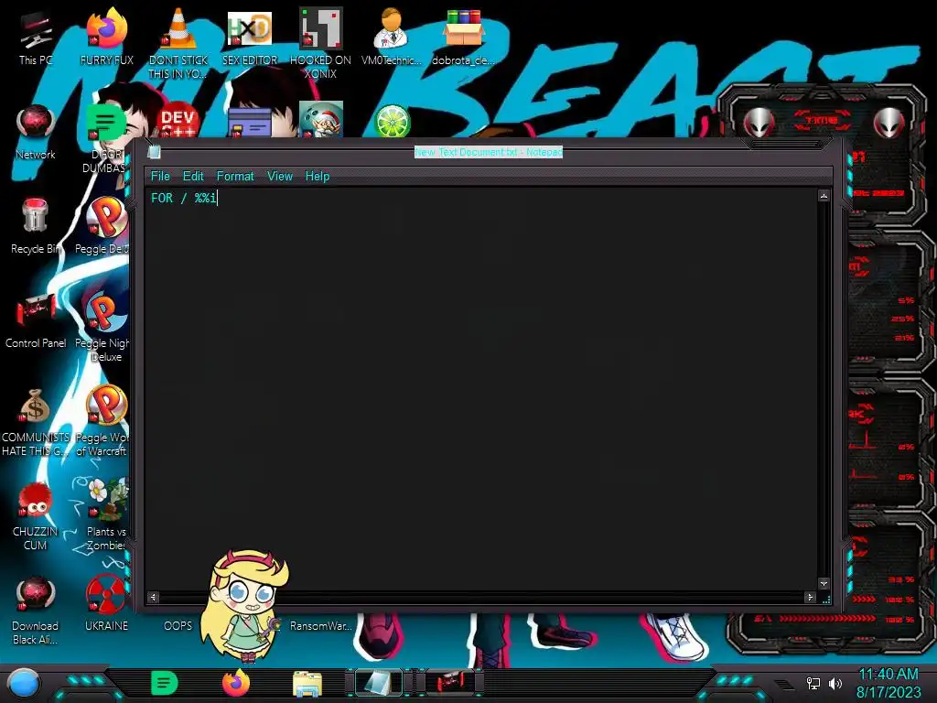937x703 pixels.
Task: Select the Peggle Deluxe icon
Action: tap(106, 226)
